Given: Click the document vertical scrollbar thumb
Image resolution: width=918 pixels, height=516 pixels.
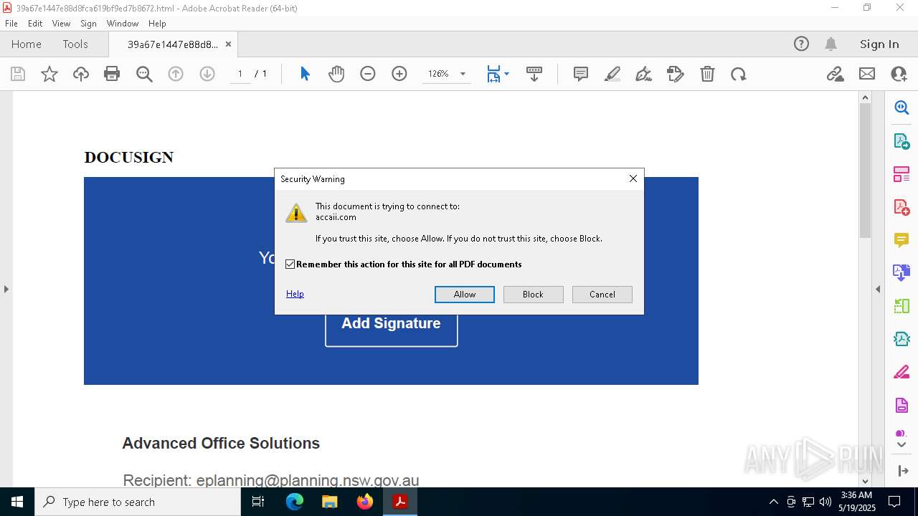Looking at the screenshot, I should pos(865,170).
